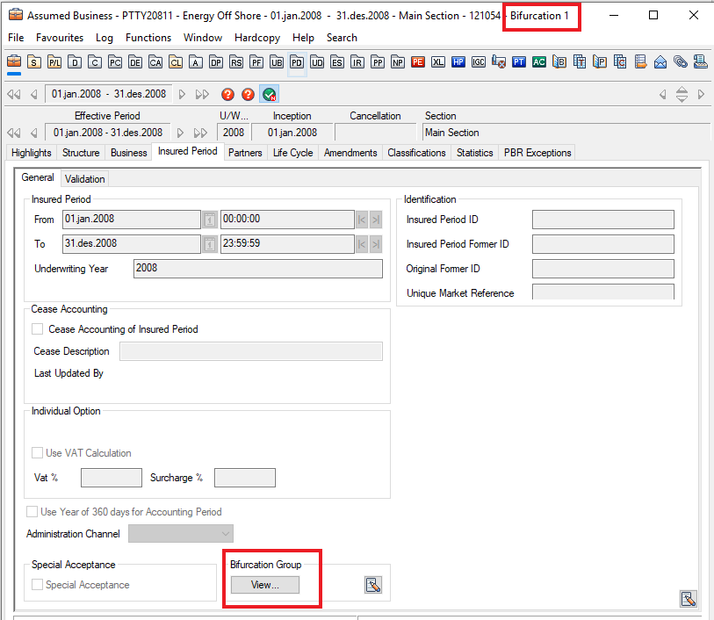Screen dimensions: 714x620
Task: Check the Special Acceptance checkbox
Action: coord(38,585)
